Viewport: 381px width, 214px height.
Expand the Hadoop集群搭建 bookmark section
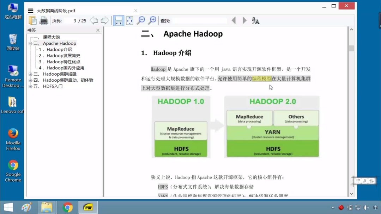coord(30,74)
